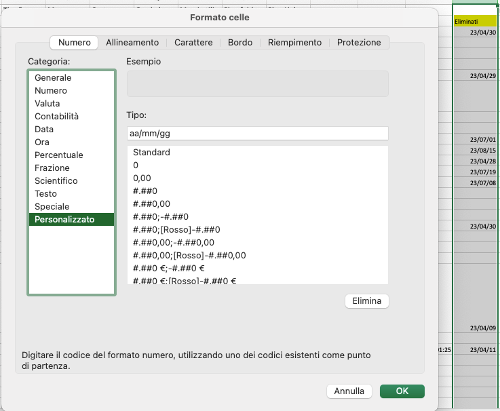Select the 23/04/28 cell in spreadsheet

[x=475, y=161]
